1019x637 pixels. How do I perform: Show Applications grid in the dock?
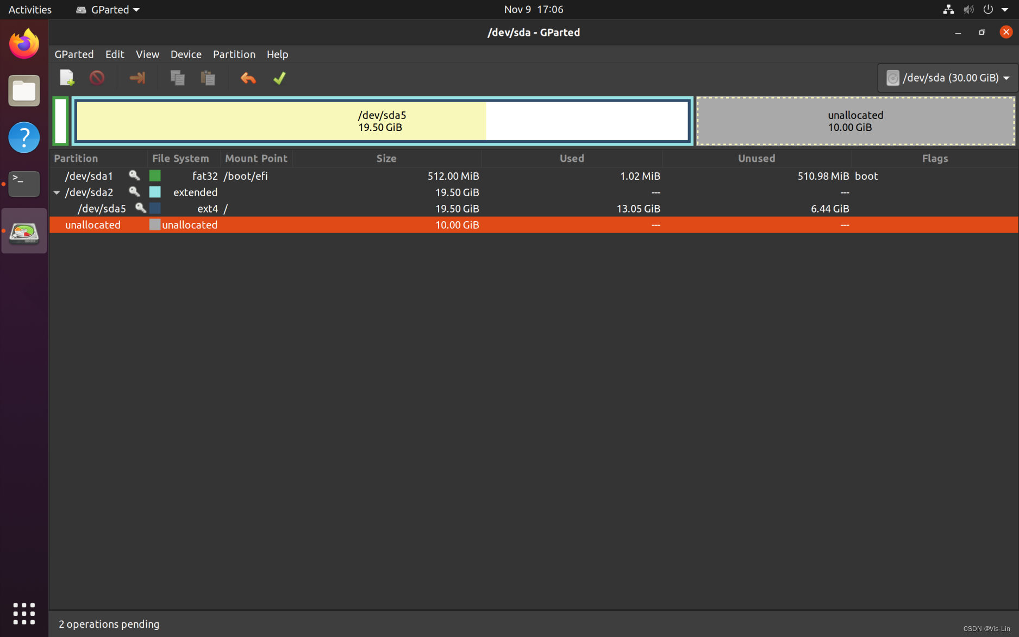(24, 613)
